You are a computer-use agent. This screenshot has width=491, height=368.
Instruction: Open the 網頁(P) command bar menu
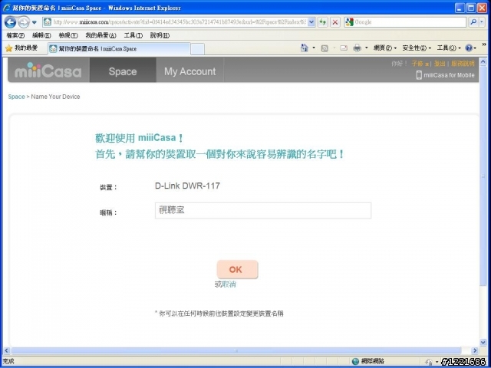tap(385, 48)
